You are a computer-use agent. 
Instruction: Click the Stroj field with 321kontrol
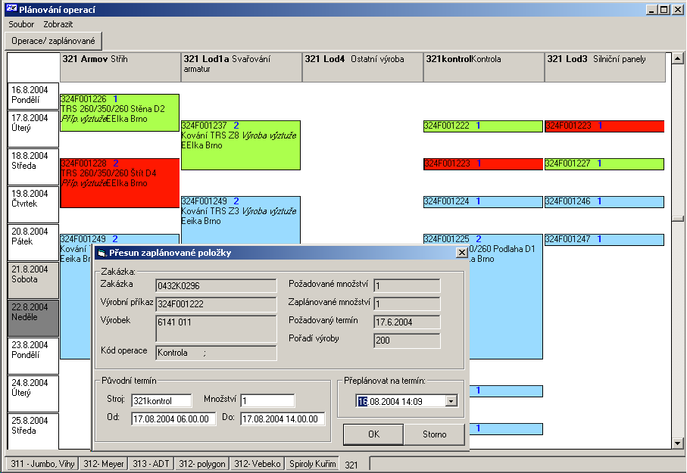[161, 401]
